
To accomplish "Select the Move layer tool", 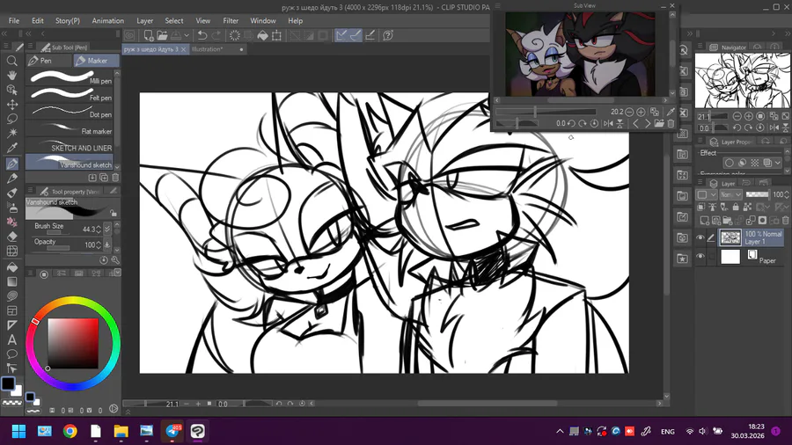I will click(12, 105).
